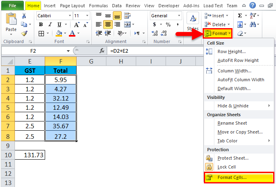Toggle Bold formatting

41,25
